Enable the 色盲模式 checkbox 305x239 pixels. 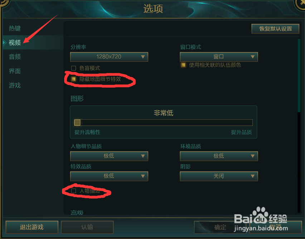coord(73,68)
